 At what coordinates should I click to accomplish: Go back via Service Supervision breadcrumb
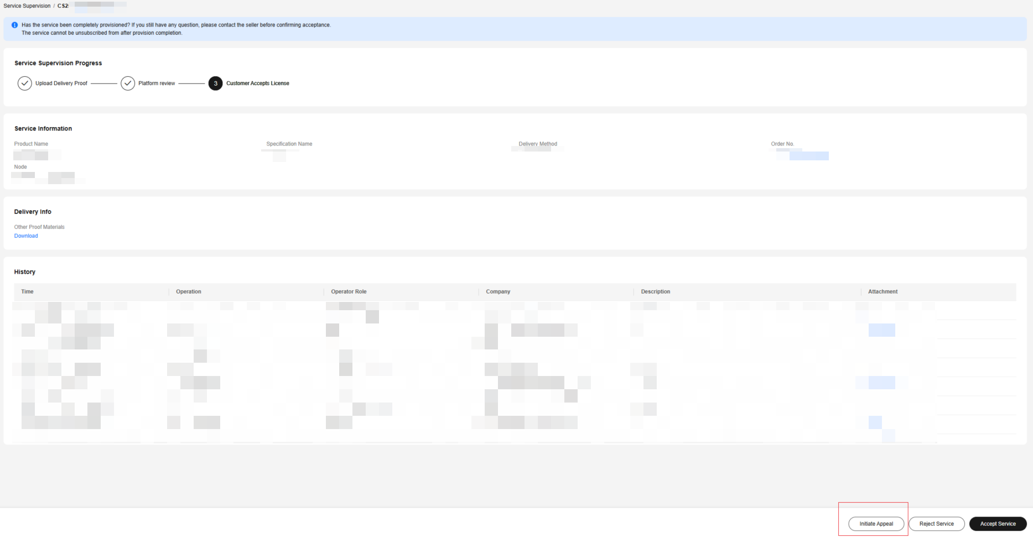pos(27,6)
